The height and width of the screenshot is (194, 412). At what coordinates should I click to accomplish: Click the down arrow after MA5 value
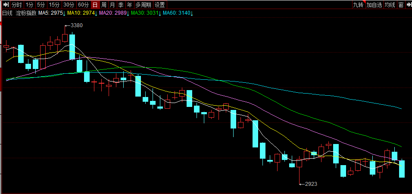click(64, 13)
